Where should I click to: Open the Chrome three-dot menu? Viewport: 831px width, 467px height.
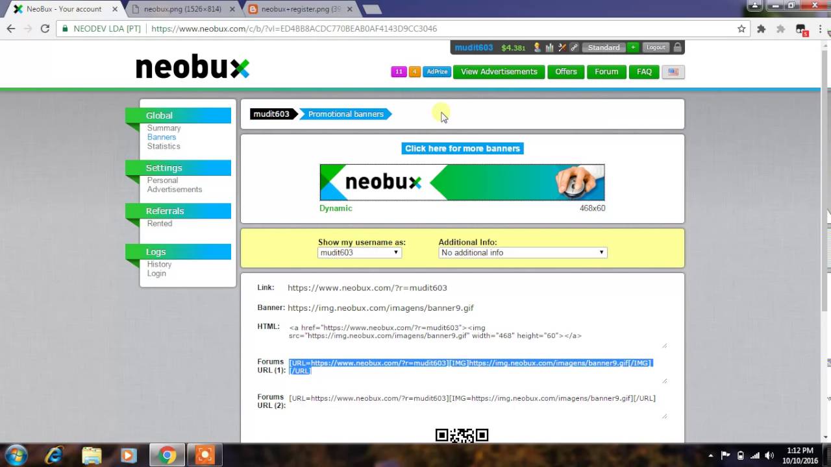point(821,29)
